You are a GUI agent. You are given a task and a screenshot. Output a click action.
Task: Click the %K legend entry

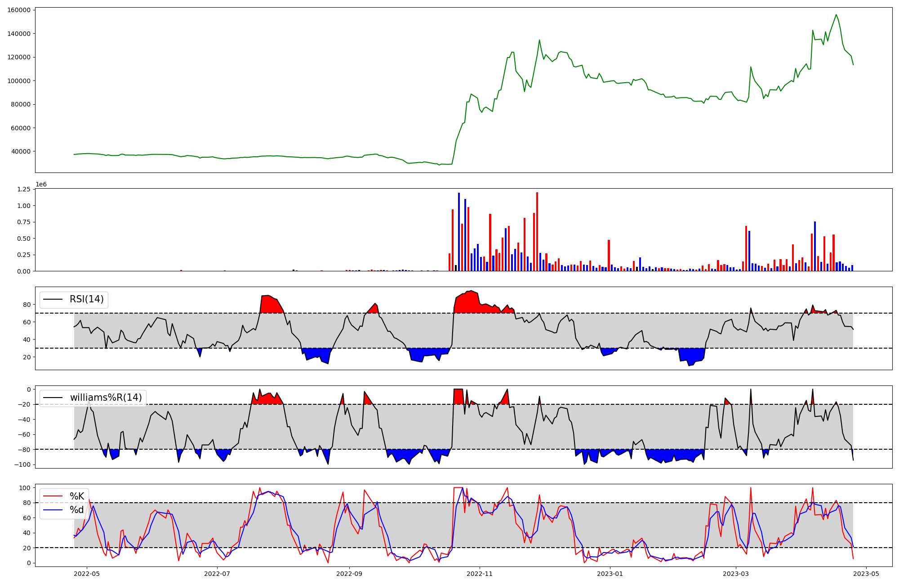77,496
